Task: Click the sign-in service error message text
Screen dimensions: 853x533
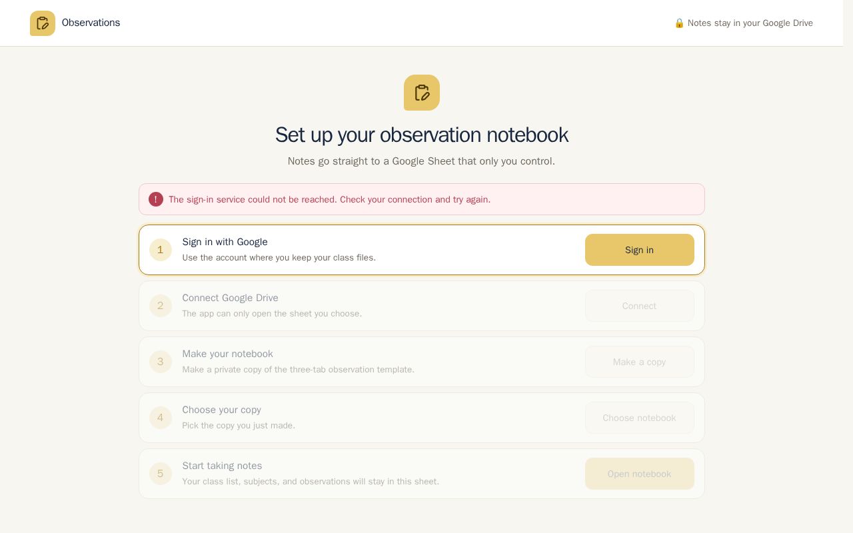Action: 330,199
